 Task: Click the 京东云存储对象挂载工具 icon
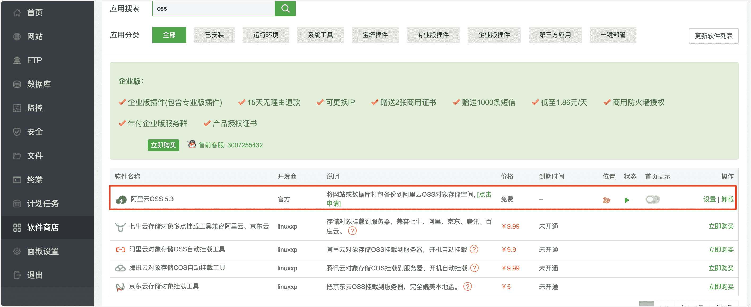pyautogui.click(x=120, y=287)
